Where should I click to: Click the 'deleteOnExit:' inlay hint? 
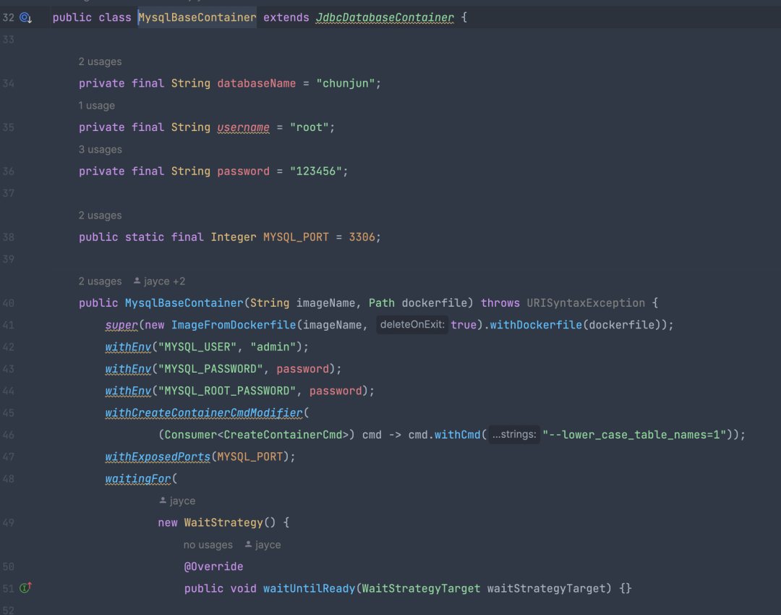(x=412, y=324)
